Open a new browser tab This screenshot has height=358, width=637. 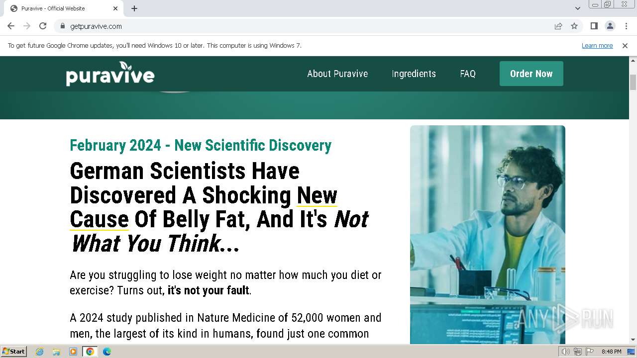point(134,8)
